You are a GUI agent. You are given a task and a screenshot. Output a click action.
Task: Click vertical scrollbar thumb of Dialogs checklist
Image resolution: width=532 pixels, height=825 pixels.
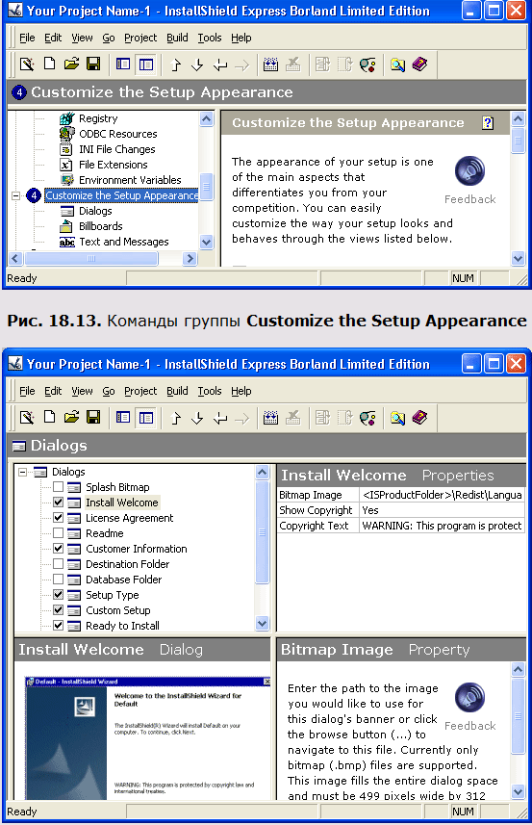point(262,532)
